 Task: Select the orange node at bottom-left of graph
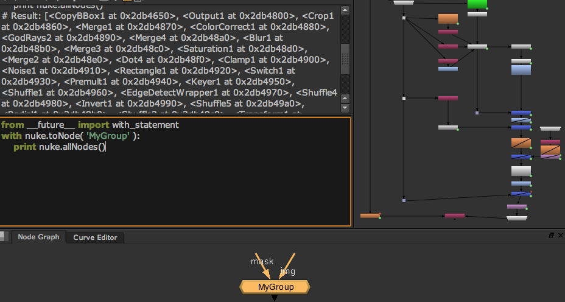[x=370, y=216]
